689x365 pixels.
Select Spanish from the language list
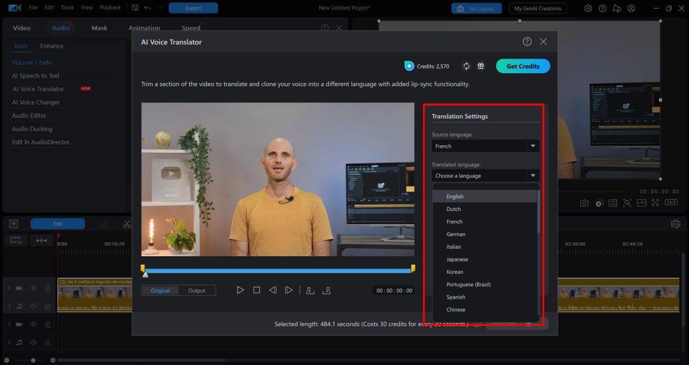455,297
